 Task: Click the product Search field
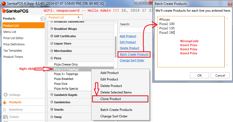point(136,30)
